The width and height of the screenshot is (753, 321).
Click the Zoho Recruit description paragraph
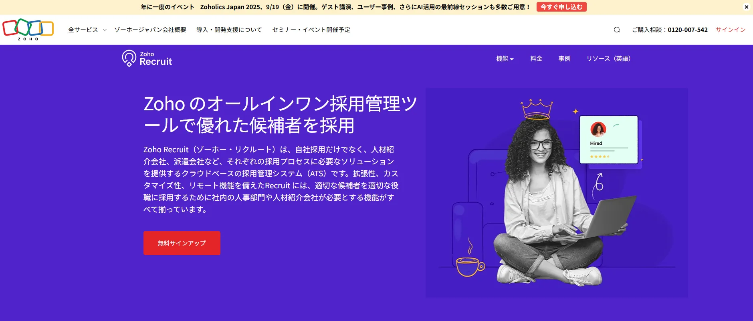coord(271,179)
